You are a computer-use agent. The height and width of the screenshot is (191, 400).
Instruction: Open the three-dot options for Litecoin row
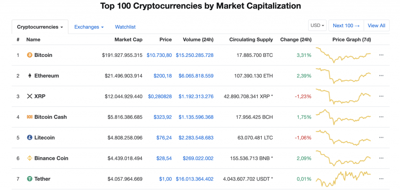point(381,138)
